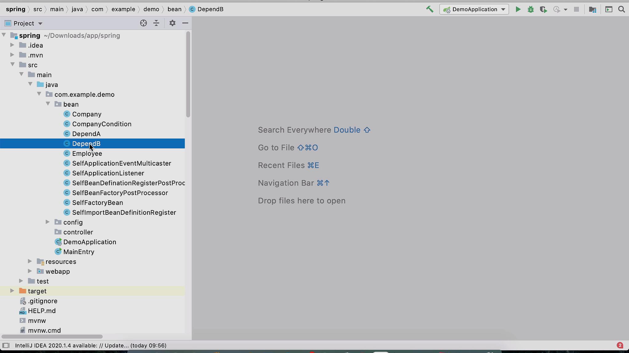Toggle tool window bars icon in status bar
This screenshot has width=629, height=353.
coord(6,345)
